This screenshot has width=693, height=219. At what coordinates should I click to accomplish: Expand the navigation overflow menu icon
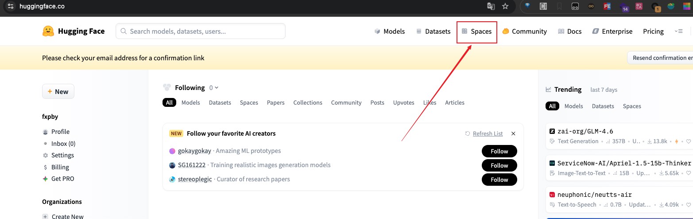(678, 31)
